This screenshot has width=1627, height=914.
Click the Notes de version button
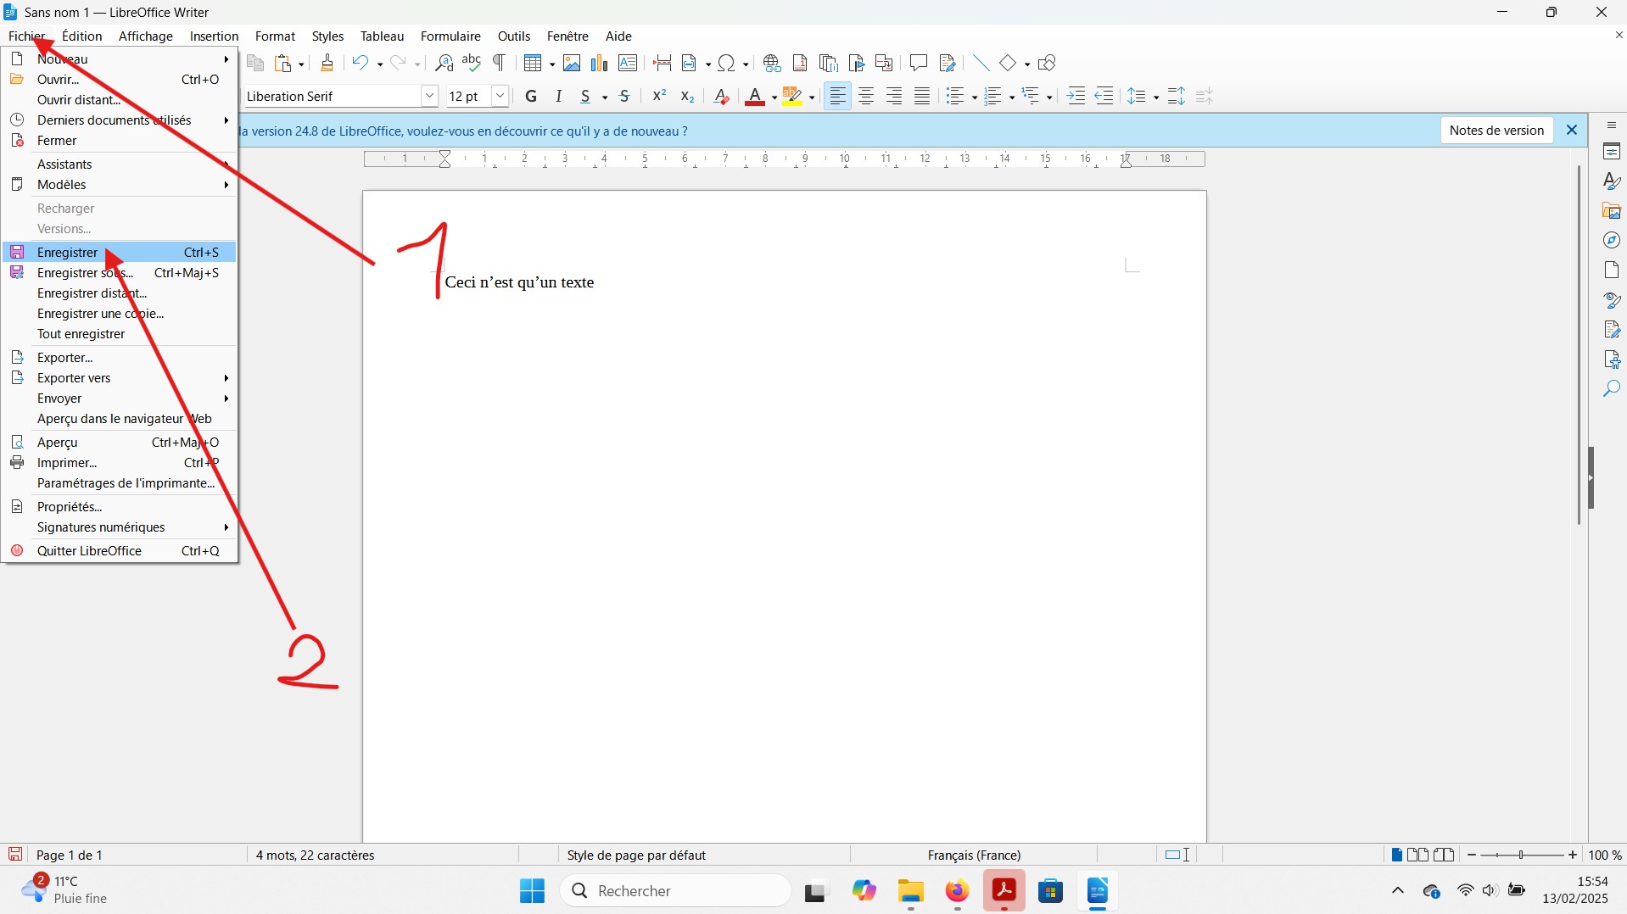click(1496, 131)
